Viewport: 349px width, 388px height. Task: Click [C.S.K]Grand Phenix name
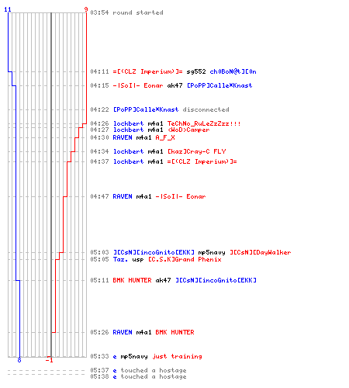pyautogui.click(x=185, y=259)
